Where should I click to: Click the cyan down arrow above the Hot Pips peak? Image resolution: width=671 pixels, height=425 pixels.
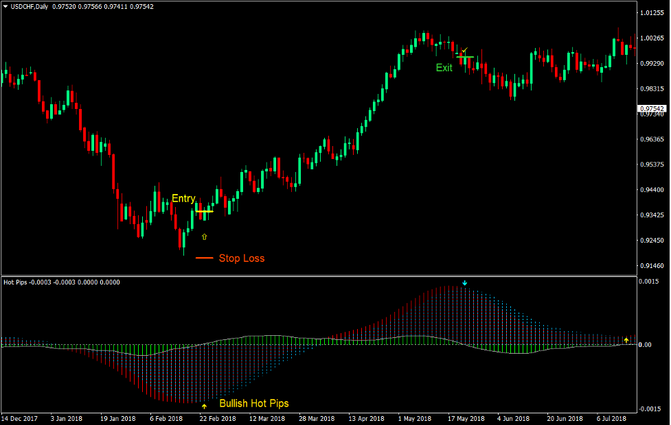(x=466, y=282)
